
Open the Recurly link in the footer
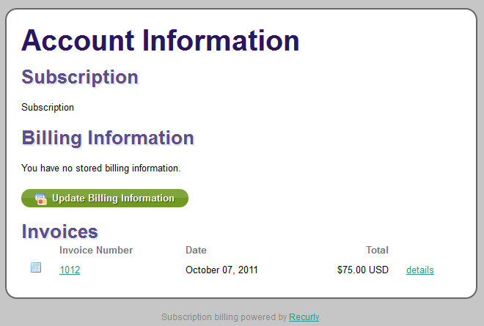coord(304,317)
